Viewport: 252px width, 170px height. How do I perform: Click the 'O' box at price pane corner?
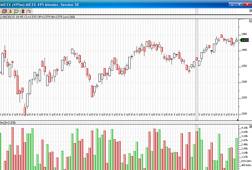pyautogui.click(x=251, y=21)
